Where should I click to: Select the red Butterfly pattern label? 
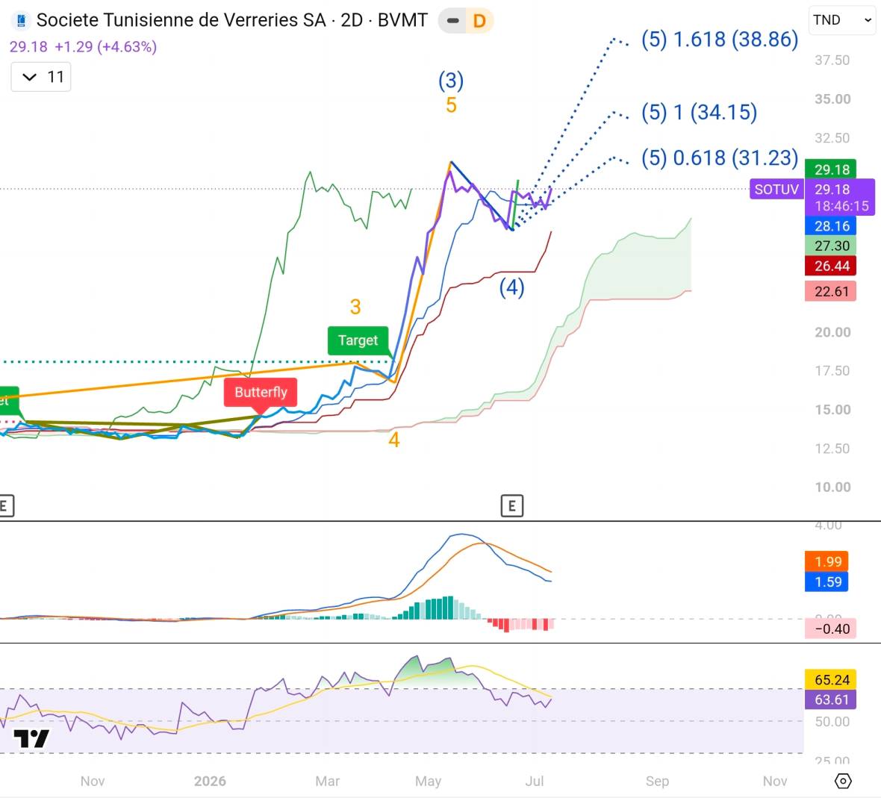point(261,392)
